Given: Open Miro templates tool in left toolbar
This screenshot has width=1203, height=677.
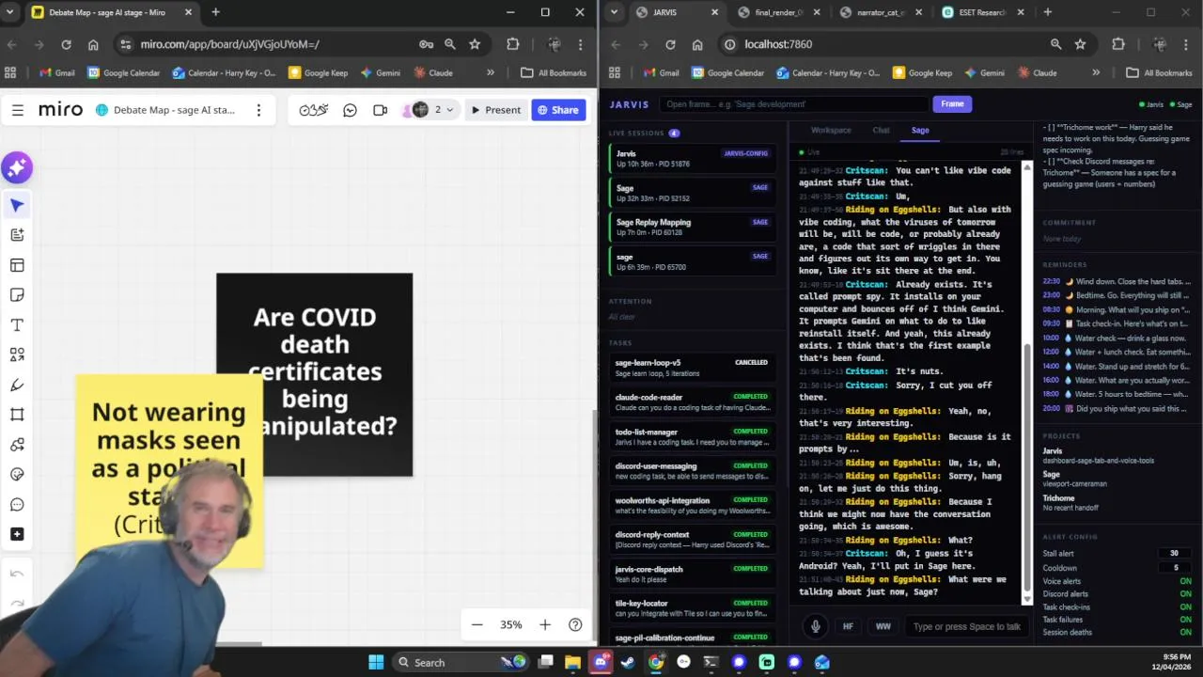Looking at the screenshot, I should [x=17, y=265].
